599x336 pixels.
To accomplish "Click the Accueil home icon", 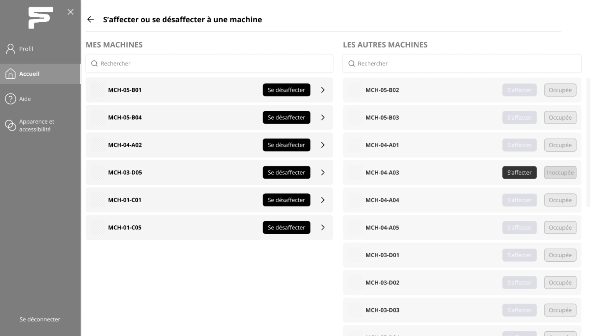I will coord(11,74).
